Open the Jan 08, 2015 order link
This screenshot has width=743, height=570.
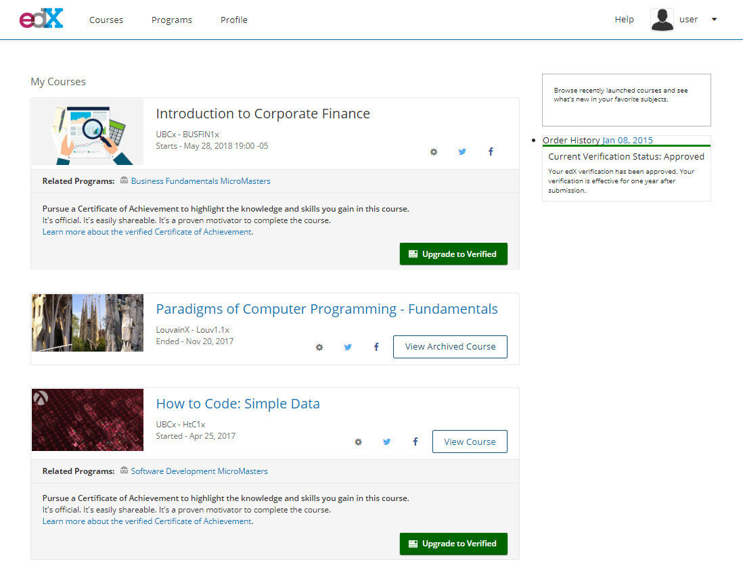tap(627, 140)
